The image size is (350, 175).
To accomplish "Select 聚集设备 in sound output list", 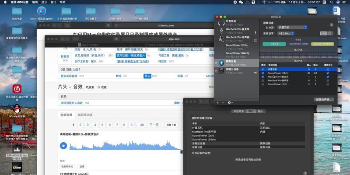I will (248, 147).
